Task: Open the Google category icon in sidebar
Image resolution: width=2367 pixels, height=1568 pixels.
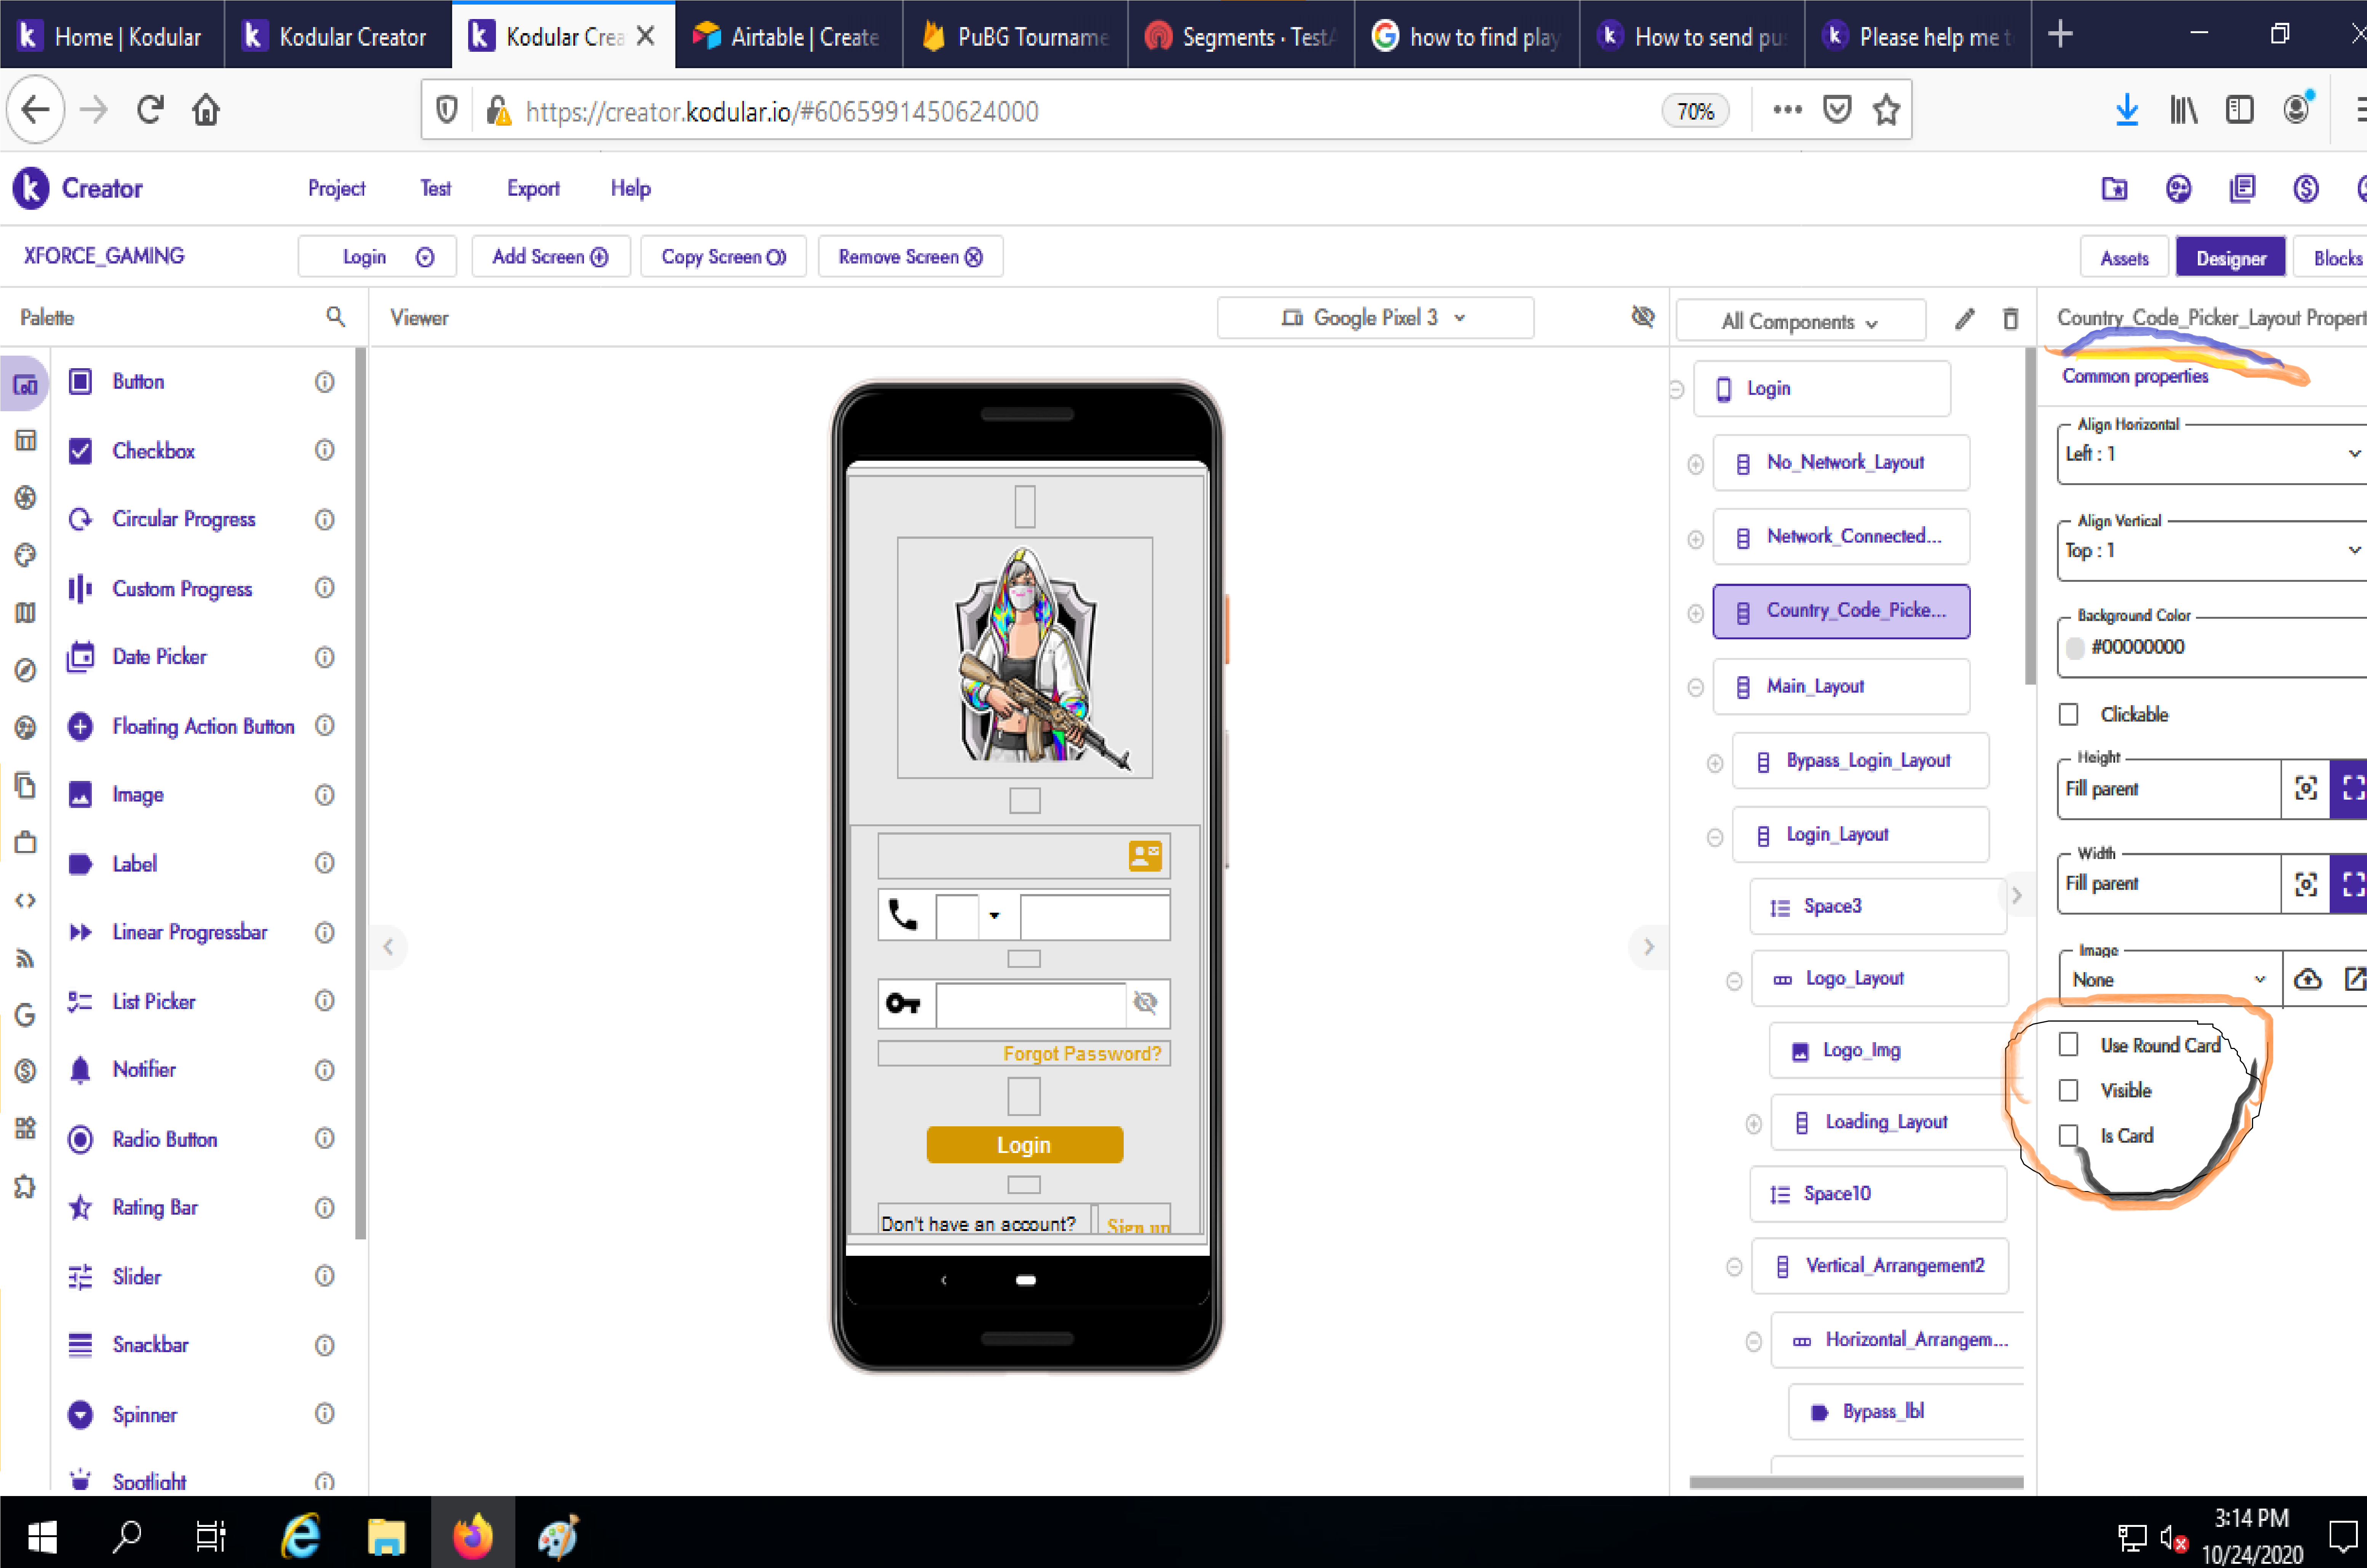Action: (25, 1015)
